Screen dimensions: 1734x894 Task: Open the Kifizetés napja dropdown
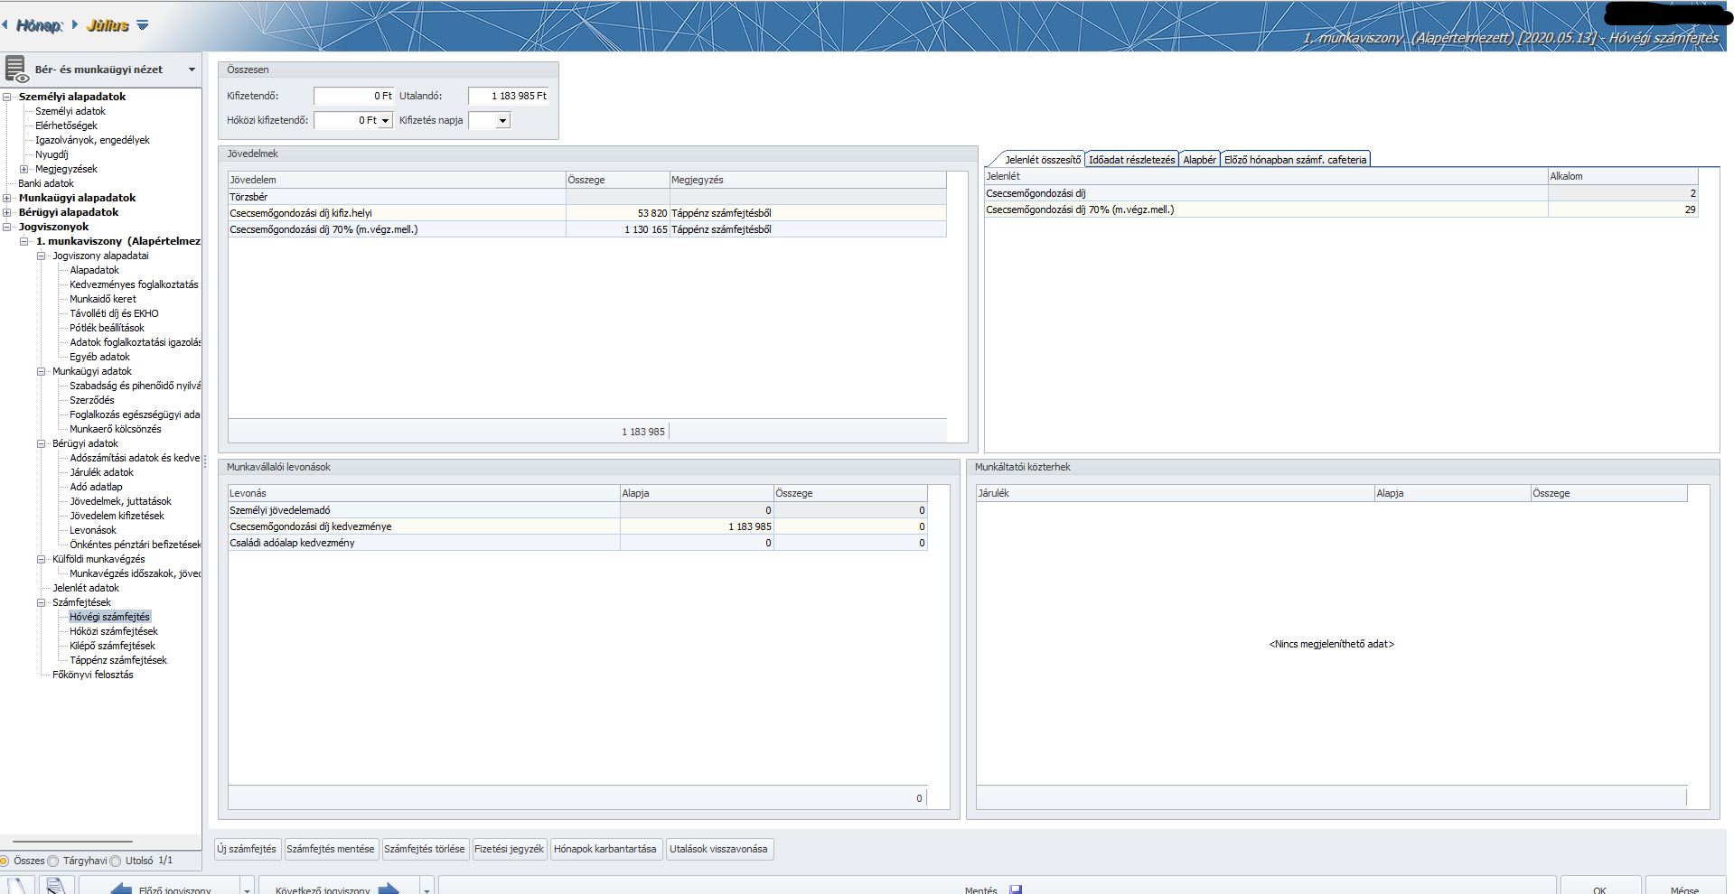[x=503, y=120]
